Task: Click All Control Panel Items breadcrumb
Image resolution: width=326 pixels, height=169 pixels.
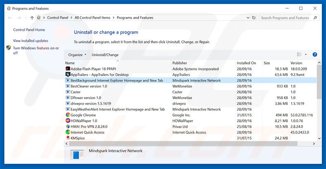Action: pos(92,18)
